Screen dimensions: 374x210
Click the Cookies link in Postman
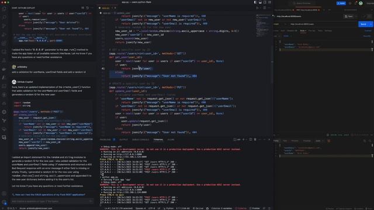pyautogui.click(x=368, y=31)
